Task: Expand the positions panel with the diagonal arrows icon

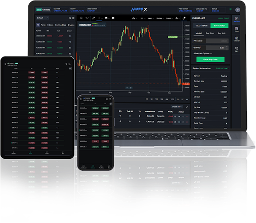Action: point(187,107)
